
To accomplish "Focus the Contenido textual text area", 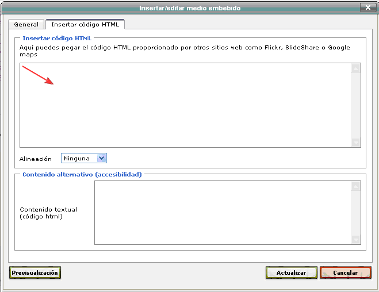I will (x=222, y=213).
